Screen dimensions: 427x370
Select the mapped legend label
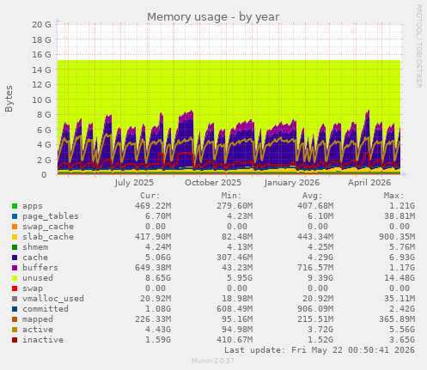[38, 319]
